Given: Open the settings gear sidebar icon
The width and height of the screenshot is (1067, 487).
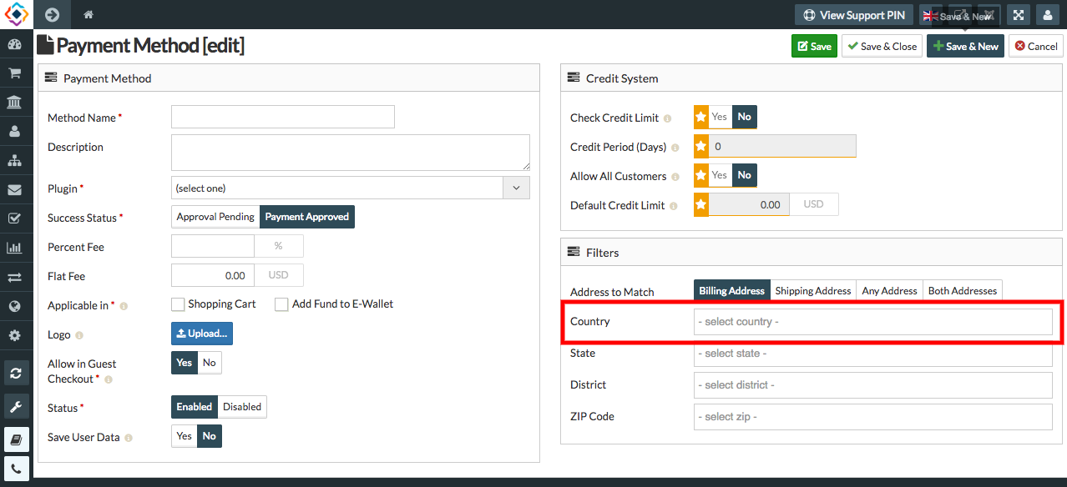Looking at the screenshot, I should coord(14,335).
